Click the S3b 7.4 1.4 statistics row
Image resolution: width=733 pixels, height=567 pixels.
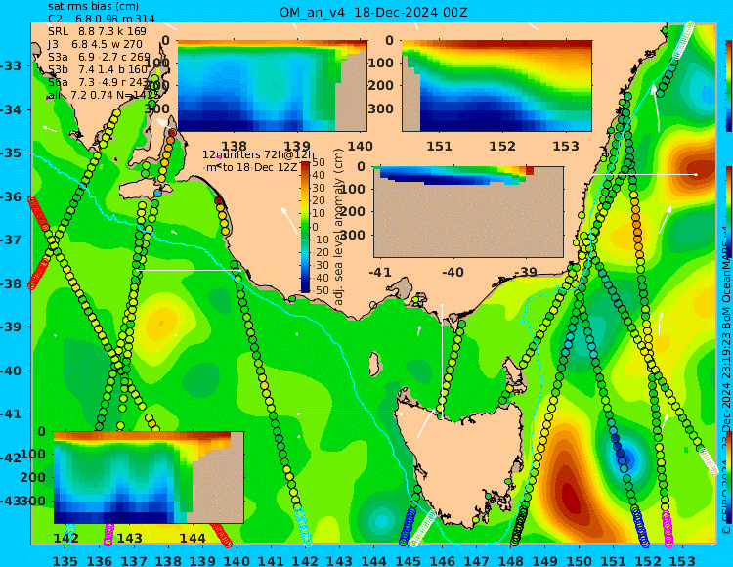tap(97, 69)
